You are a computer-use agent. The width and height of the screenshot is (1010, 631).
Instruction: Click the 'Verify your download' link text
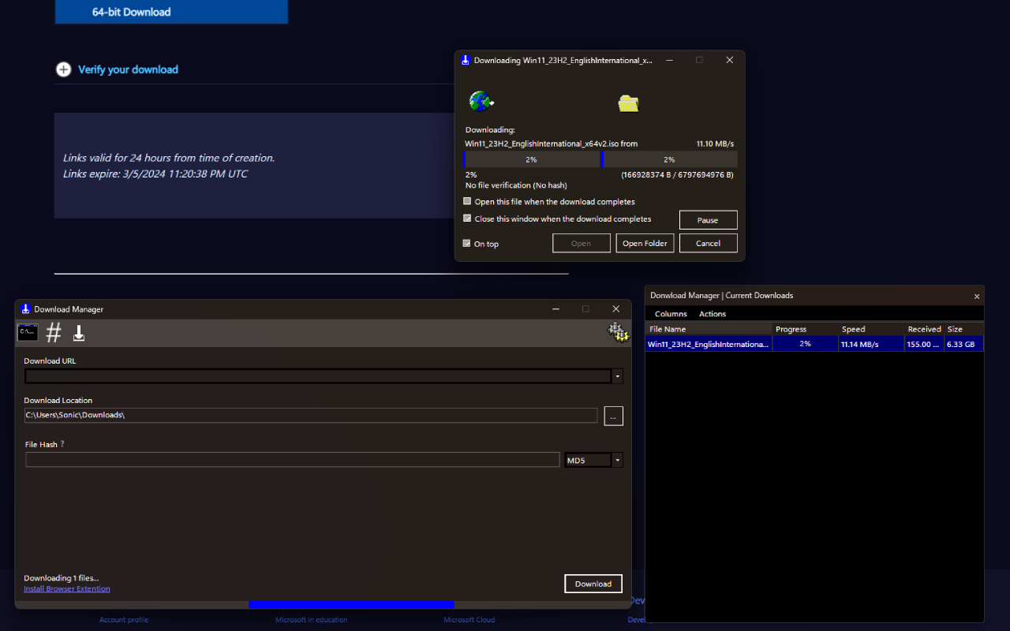point(128,69)
